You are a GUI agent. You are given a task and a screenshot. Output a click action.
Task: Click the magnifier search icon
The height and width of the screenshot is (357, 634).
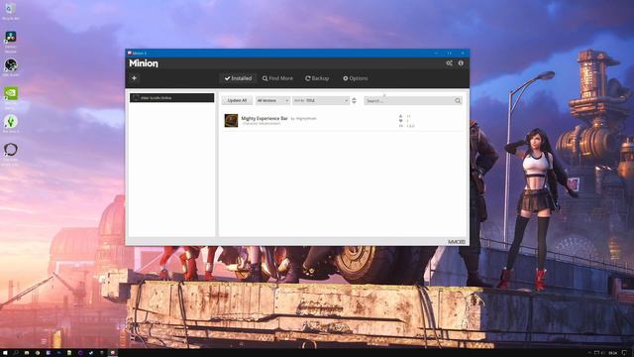point(458,100)
